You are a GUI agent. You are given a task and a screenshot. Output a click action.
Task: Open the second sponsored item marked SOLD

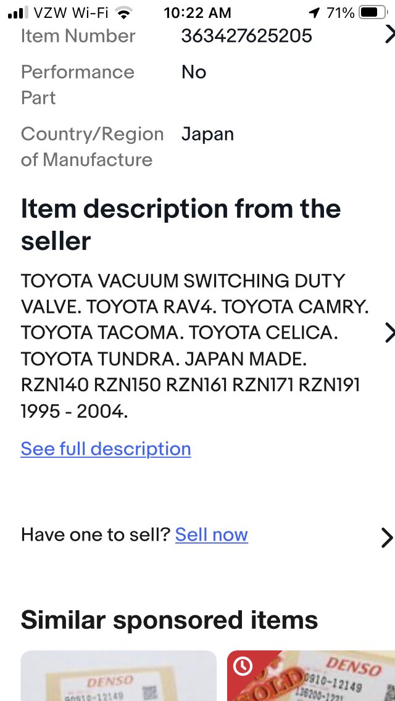(x=311, y=676)
